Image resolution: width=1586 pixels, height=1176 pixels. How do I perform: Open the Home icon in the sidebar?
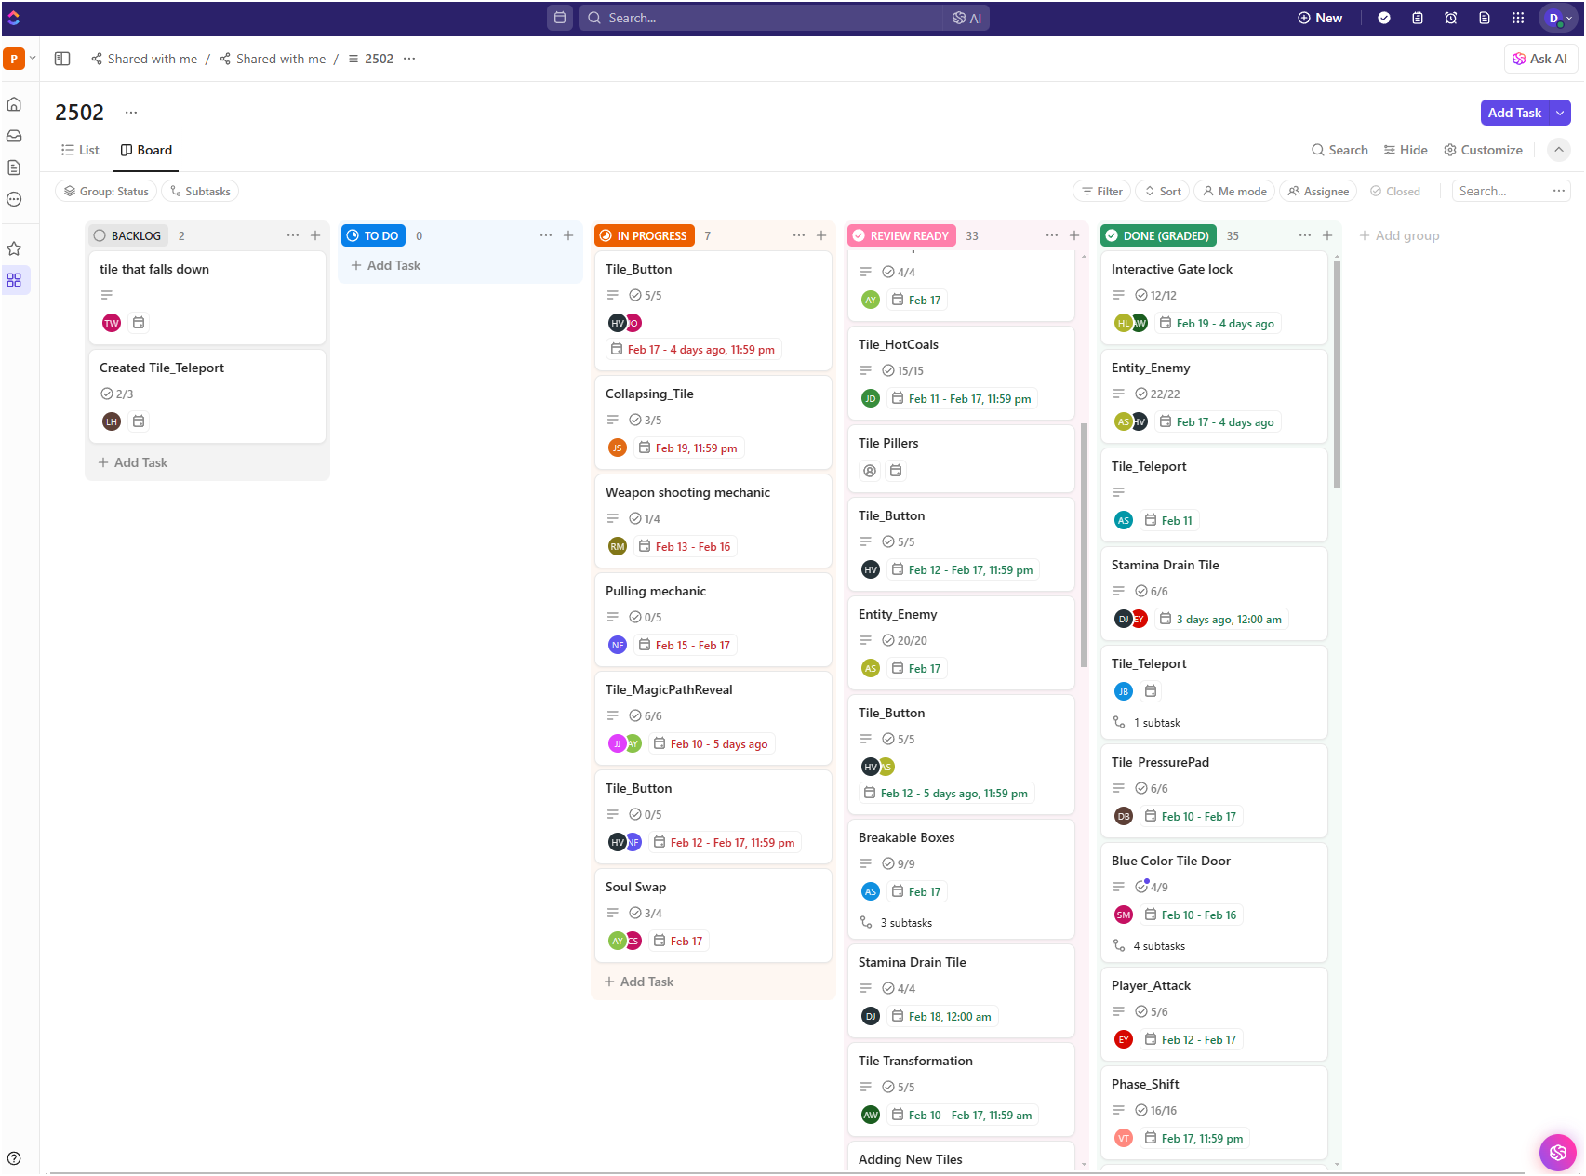14,104
